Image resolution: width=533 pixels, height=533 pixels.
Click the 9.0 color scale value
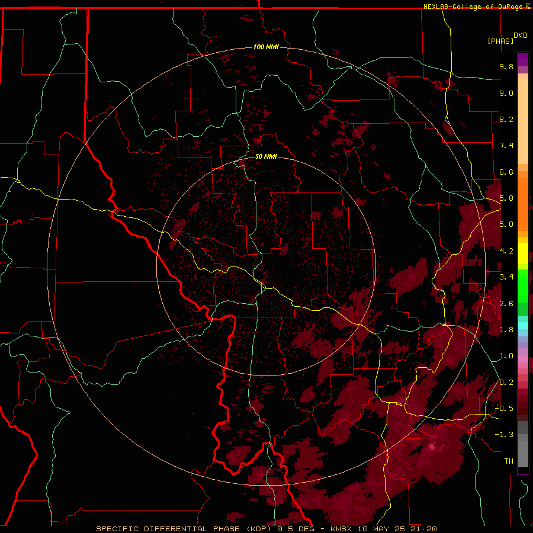(x=506, y=93)
